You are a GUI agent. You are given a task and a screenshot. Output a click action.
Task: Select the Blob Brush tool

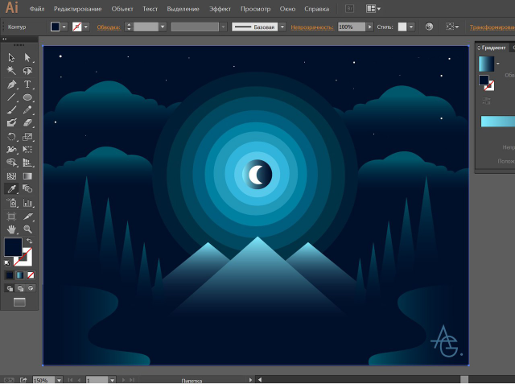tap(11, 123)
